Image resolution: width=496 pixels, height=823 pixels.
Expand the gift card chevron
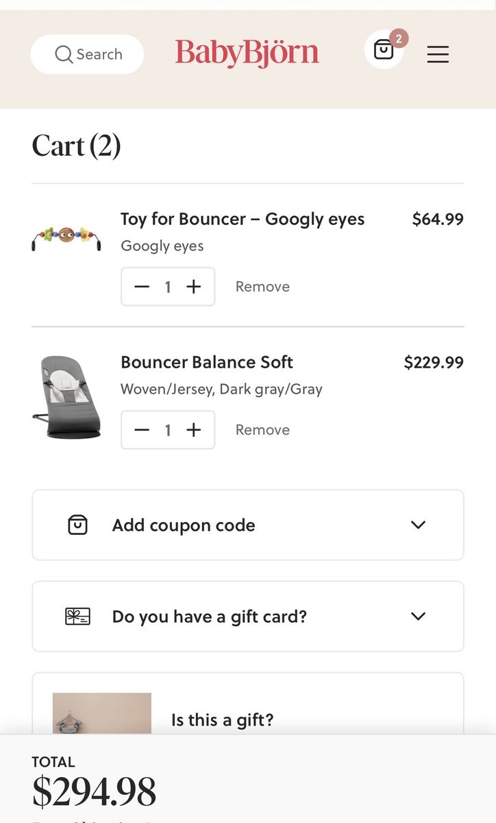418,617
